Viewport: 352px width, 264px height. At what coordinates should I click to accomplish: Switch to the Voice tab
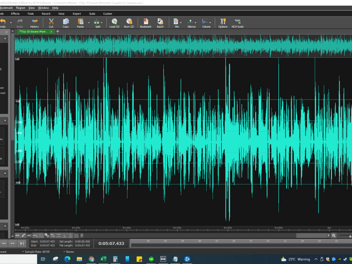[x=61, y=14]
